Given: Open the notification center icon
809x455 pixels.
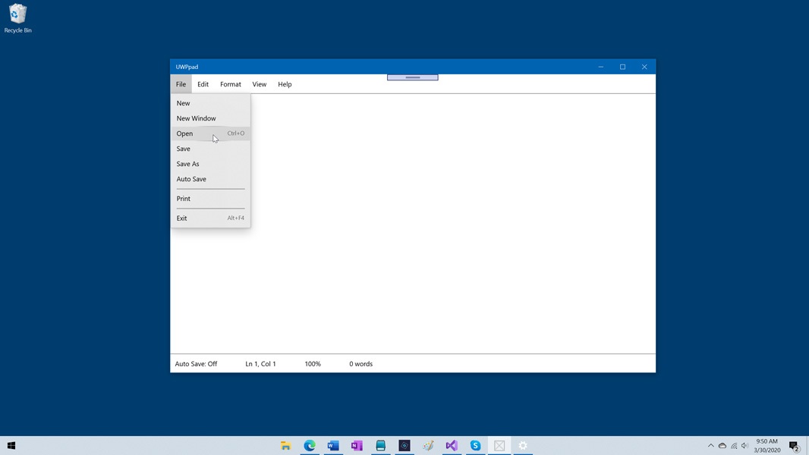Looking at the screenshot, I should tap(794, 446).
